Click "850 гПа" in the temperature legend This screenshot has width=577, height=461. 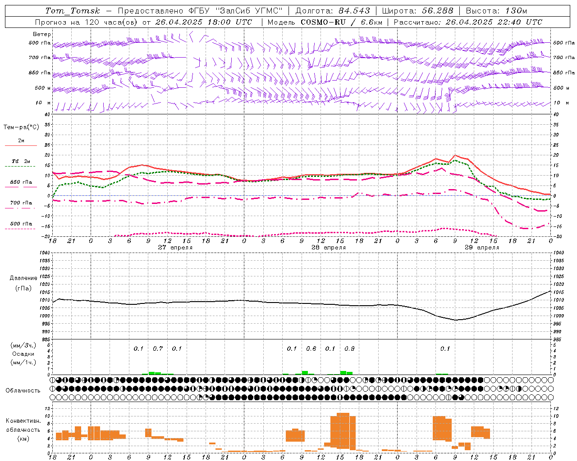pyautogui.click(x=21, y=182)
